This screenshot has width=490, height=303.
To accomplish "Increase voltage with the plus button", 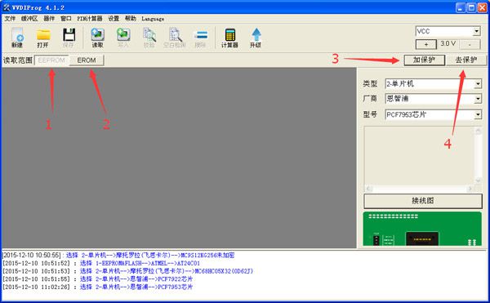I will point(426,44).
